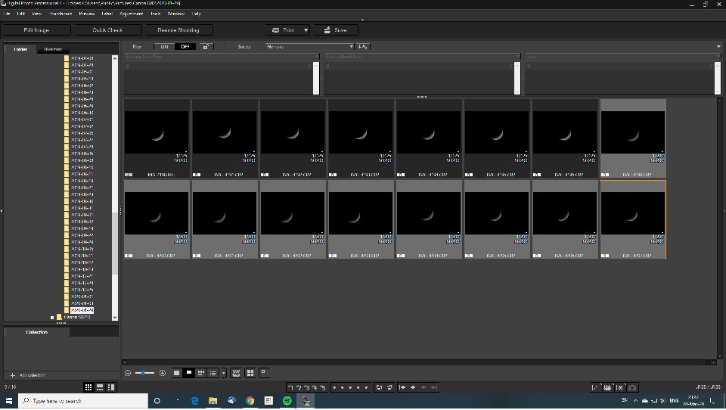This screenshot has height=410, width=726.
Task: Click the Quick Check button
Action: tap(107, 30)
